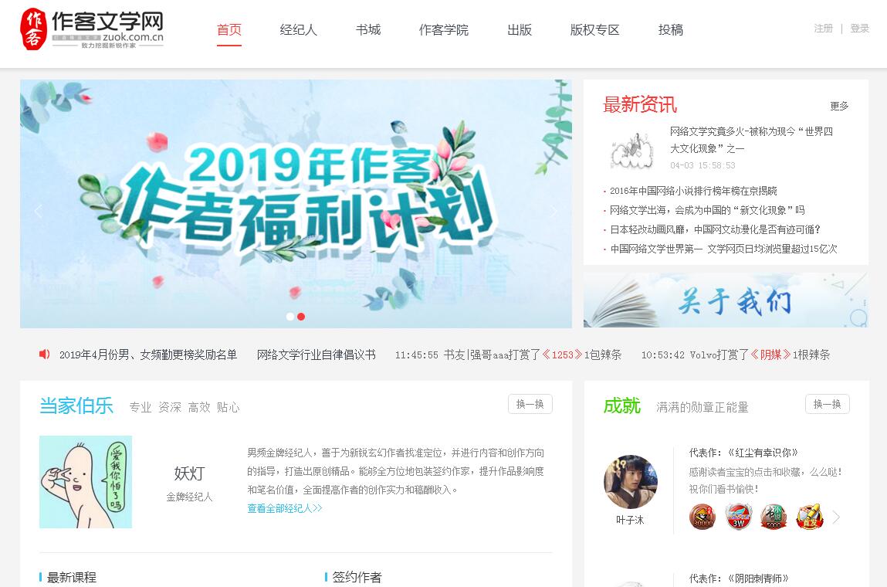Open the 书城 navigation tab
This screenshot has height=587, width=887.
(368, 30)
